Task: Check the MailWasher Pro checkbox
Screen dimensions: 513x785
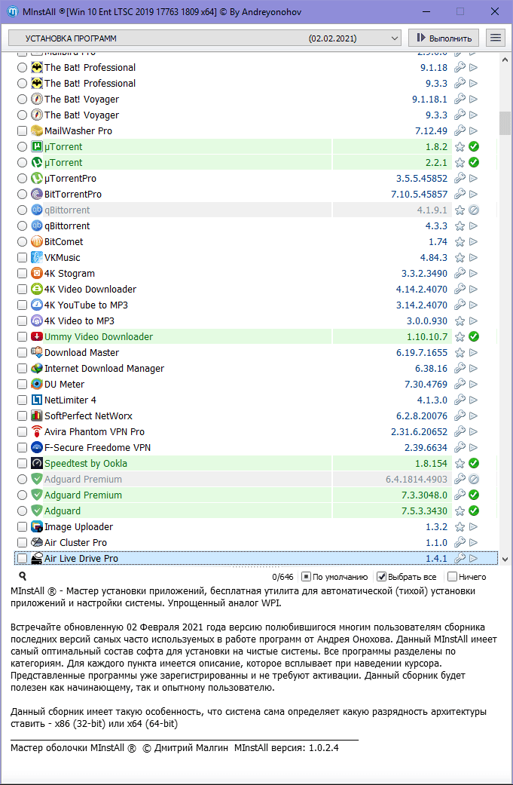Action: point(22,131)
